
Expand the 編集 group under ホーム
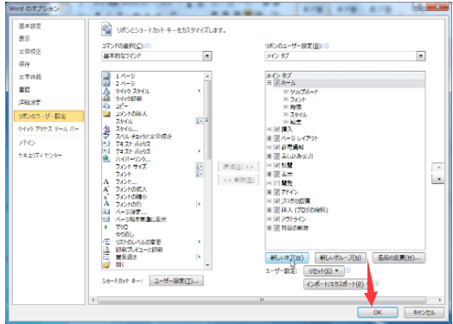286,122
